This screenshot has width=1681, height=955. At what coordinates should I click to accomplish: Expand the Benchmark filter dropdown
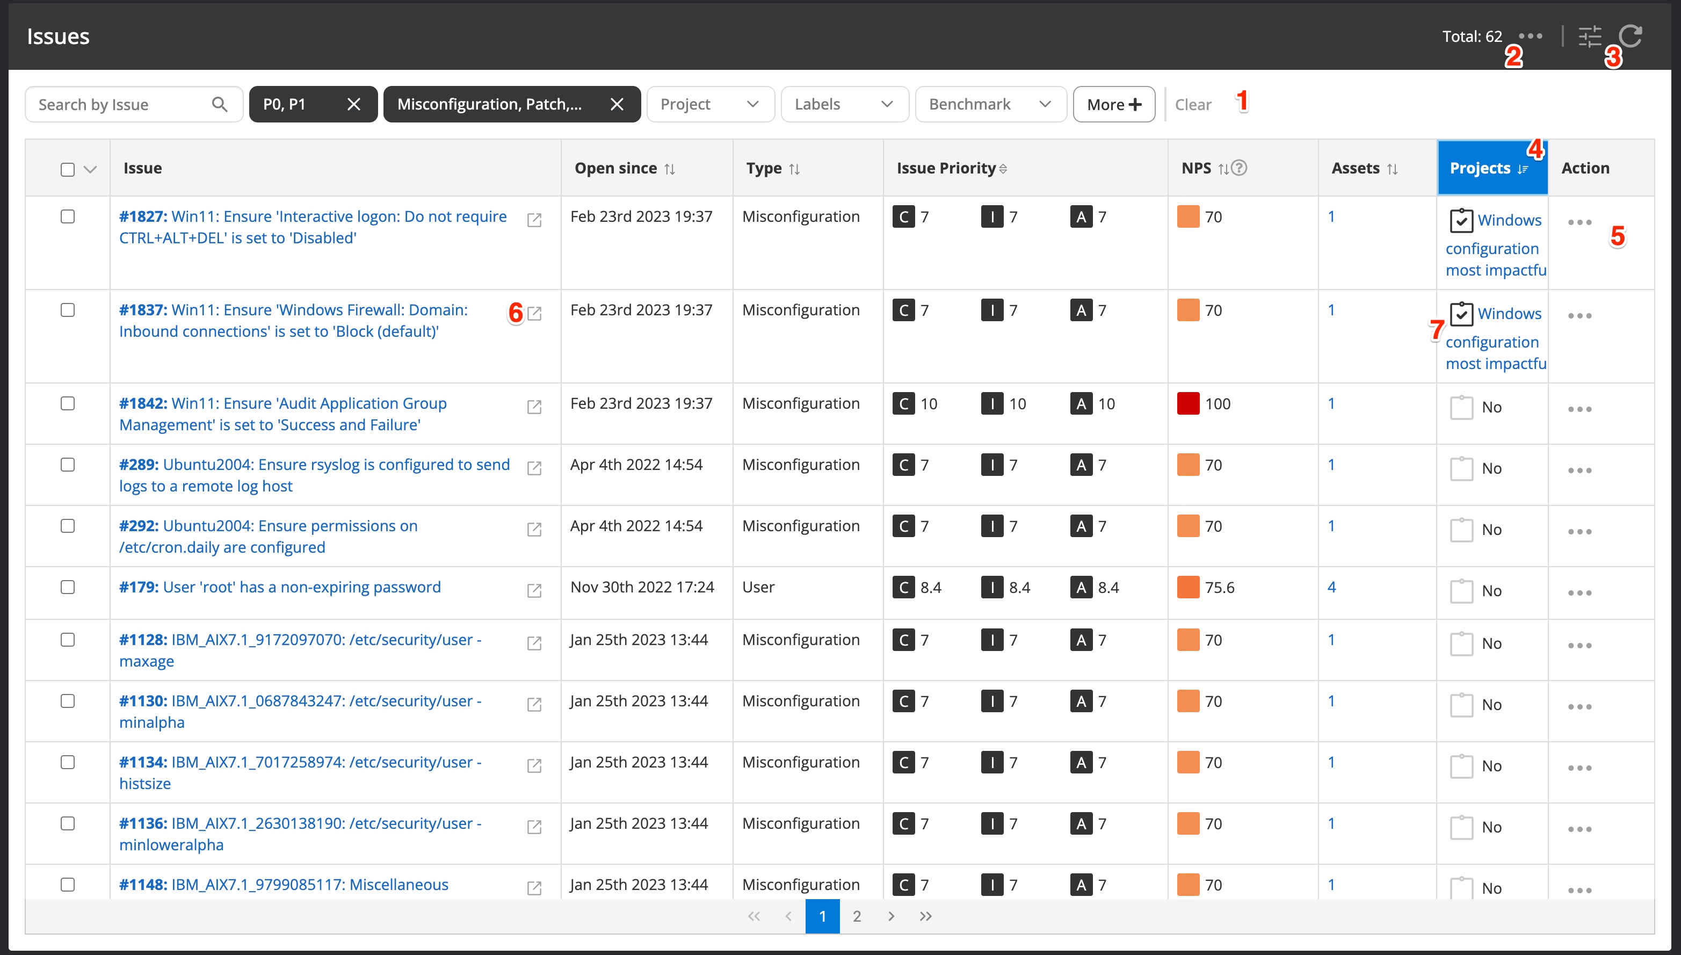[x=990, y=104]
